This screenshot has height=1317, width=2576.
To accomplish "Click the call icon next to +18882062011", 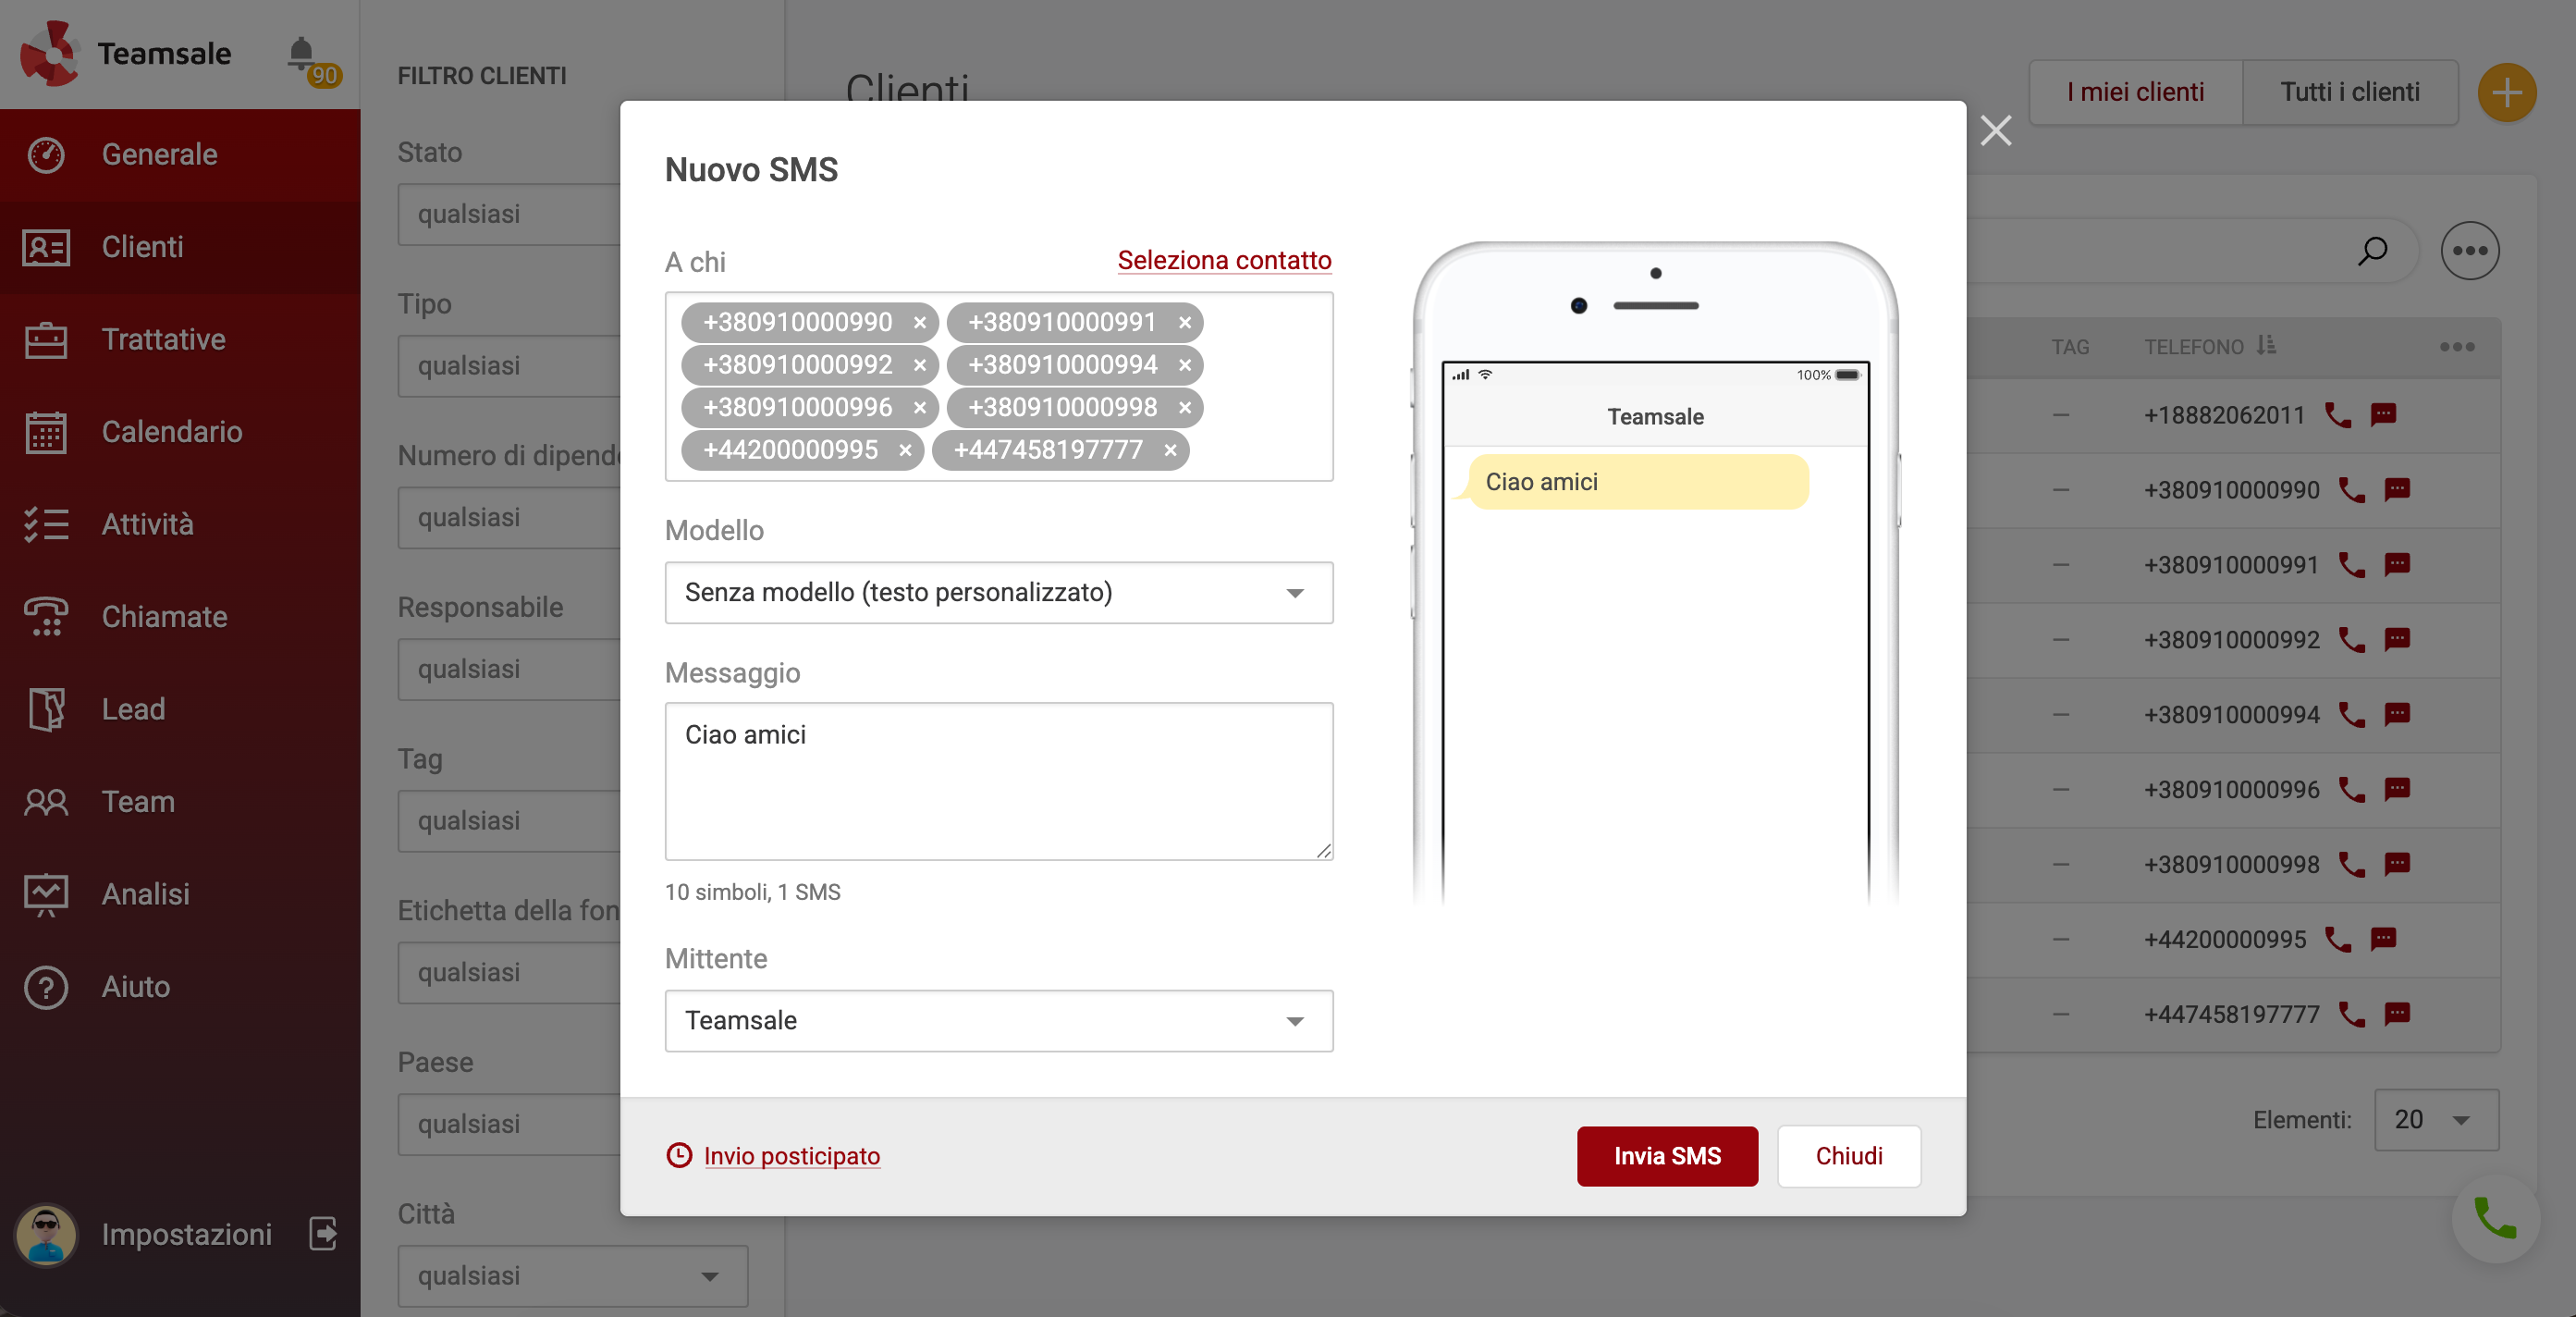I will [2340, 415].
